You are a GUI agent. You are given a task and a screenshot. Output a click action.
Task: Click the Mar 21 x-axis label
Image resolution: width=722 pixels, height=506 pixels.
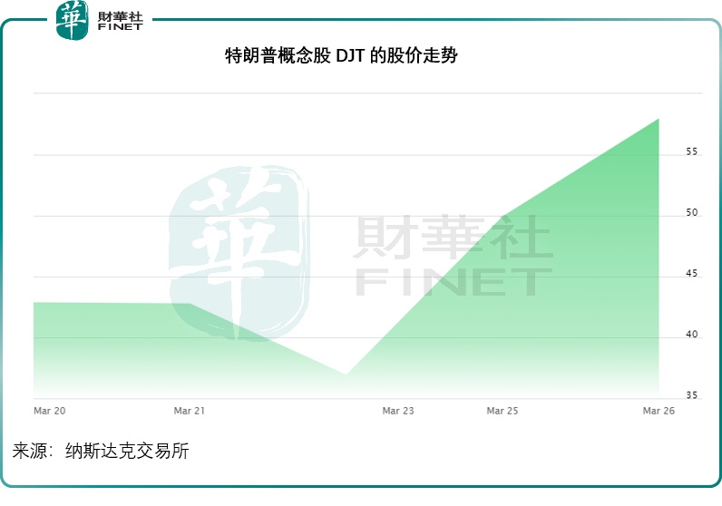pyautogui.click(x=189, y=411)
